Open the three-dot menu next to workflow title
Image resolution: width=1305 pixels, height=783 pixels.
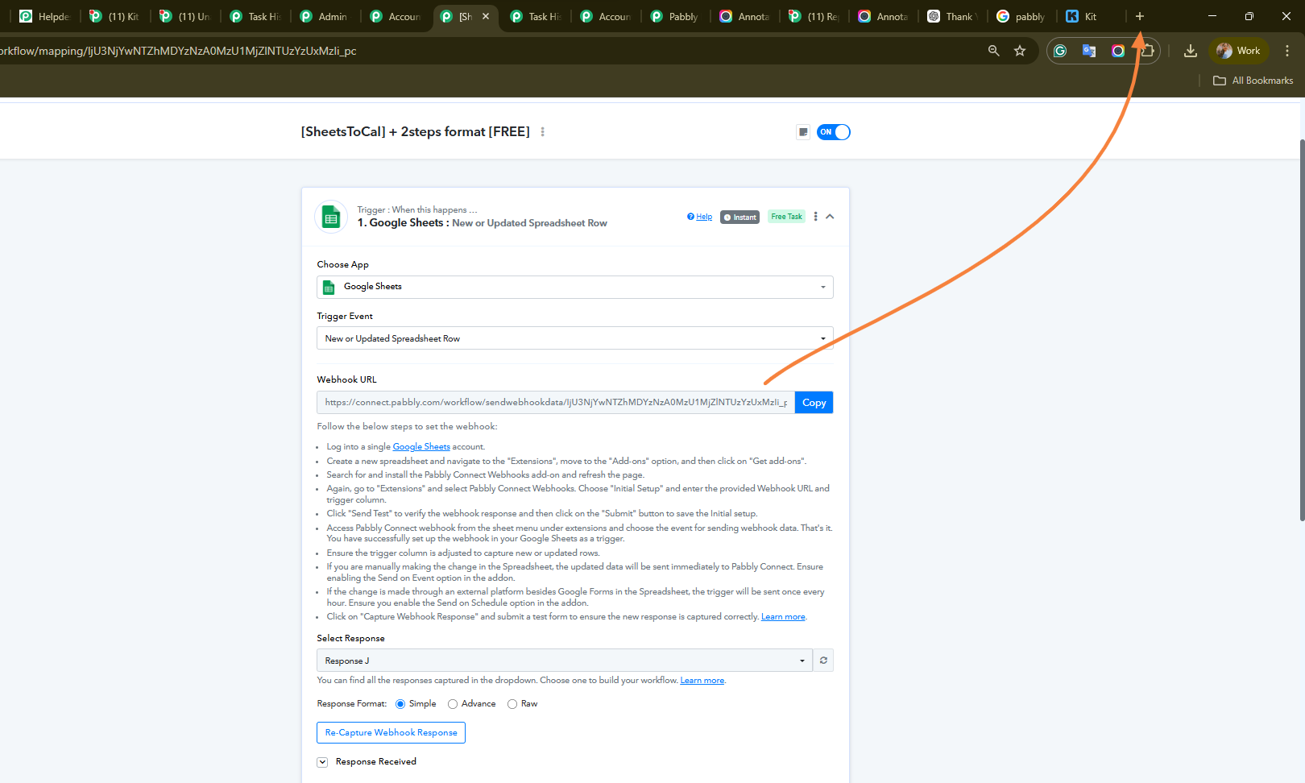(x=542, y=132)
